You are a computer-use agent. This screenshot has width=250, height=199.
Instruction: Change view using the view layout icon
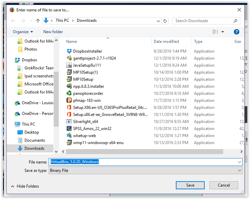tap(215, 32)
